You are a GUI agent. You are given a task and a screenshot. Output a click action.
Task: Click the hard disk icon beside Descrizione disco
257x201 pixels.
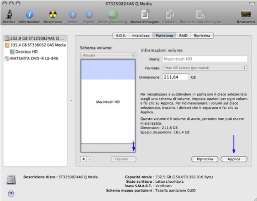pyautogui.click(x=11, y=180)
